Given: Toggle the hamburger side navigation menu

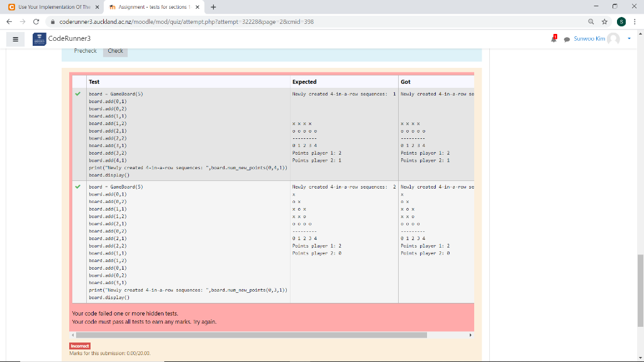Looking at the screenshot, I should (16, 40).
